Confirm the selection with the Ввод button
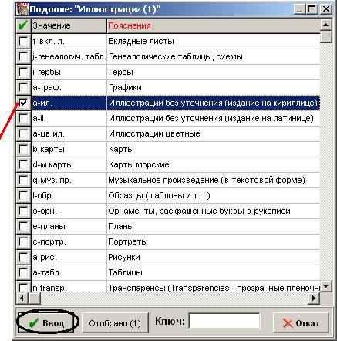This screenshot has height=341, width=337. tap(45, 322)
